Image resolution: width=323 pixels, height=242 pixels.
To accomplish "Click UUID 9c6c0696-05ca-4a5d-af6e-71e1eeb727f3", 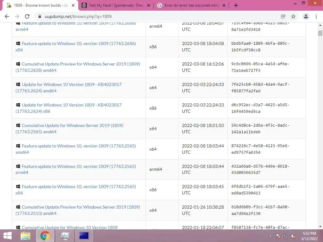I will [x=260, y=67].
